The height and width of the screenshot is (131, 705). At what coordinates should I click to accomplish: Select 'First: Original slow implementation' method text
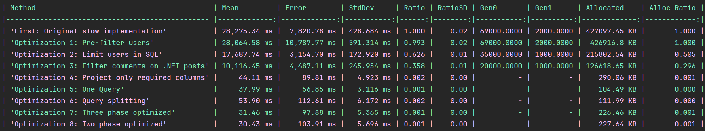[x=89, y=31]
